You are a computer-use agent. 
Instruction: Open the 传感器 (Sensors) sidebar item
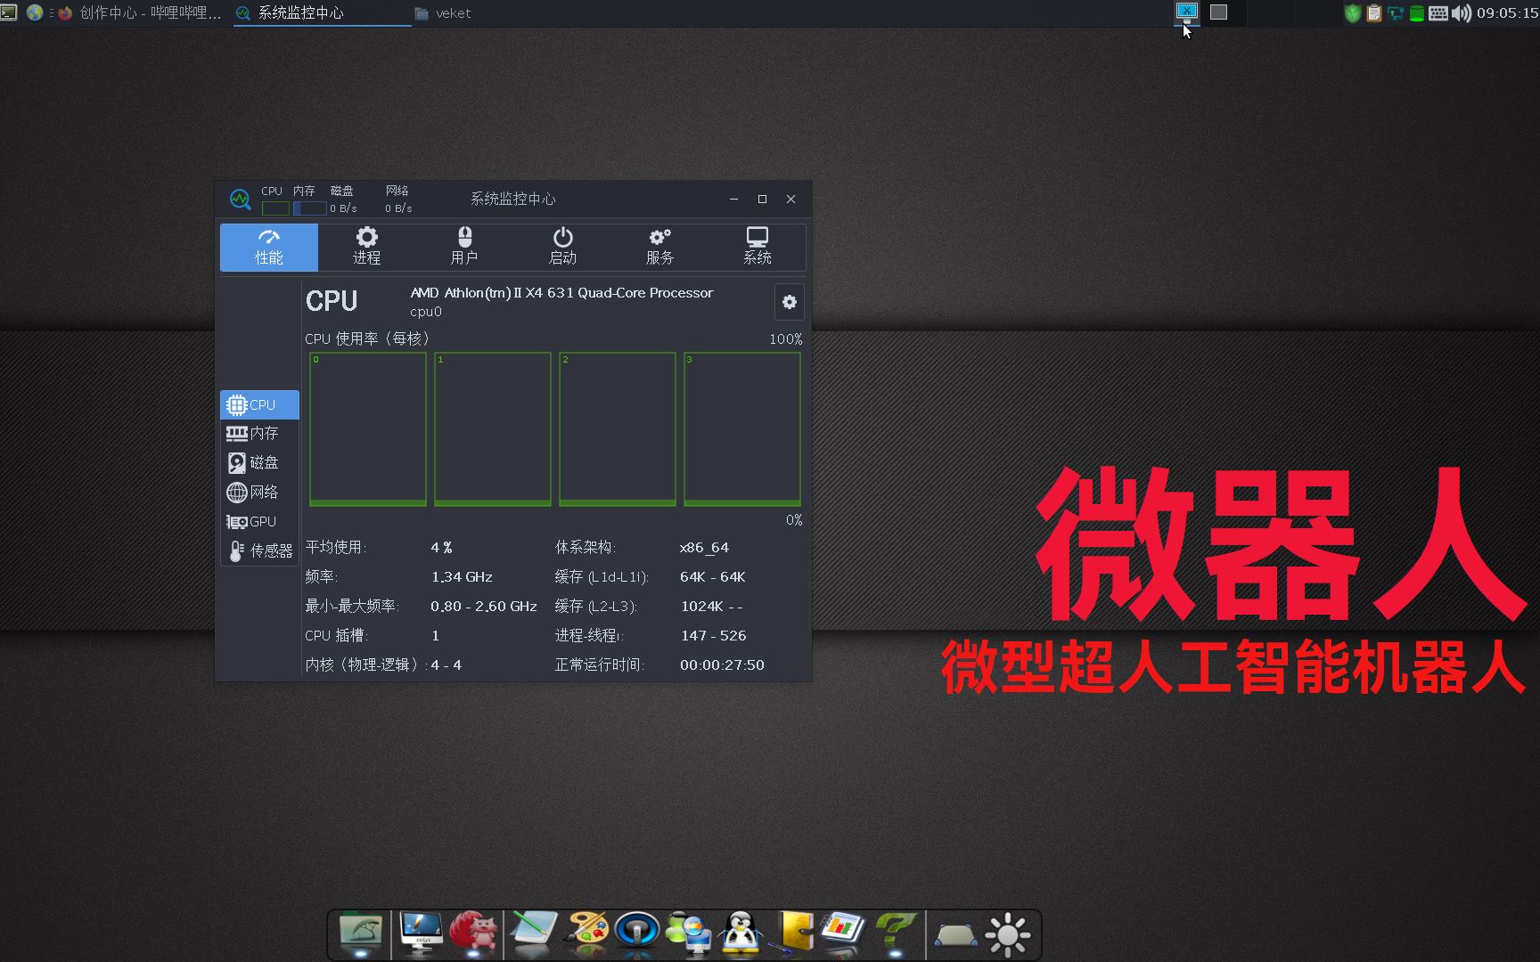pyautogui.click(x=259, y=550)
